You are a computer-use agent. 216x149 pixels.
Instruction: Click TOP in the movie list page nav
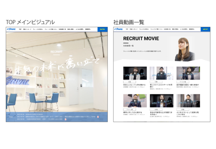(x=127, y=29)
